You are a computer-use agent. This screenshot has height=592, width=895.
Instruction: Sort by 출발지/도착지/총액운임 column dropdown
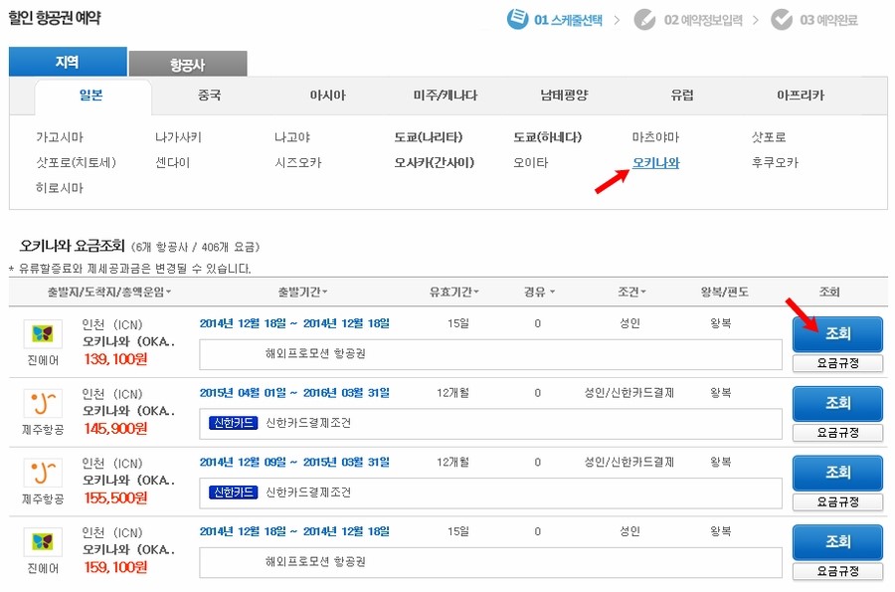pos(109,293)
